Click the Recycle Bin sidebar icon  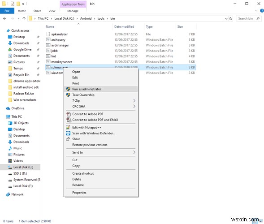[10, 75]
